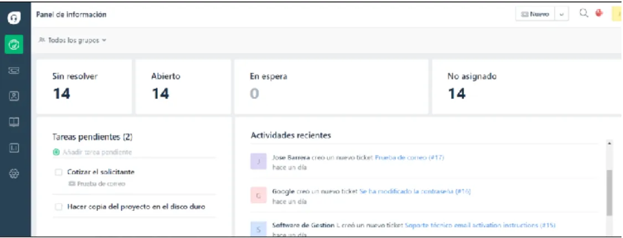Open the Admin gear icon in sidebar
This screenshot has width=623, height=238.
point(14,173)
